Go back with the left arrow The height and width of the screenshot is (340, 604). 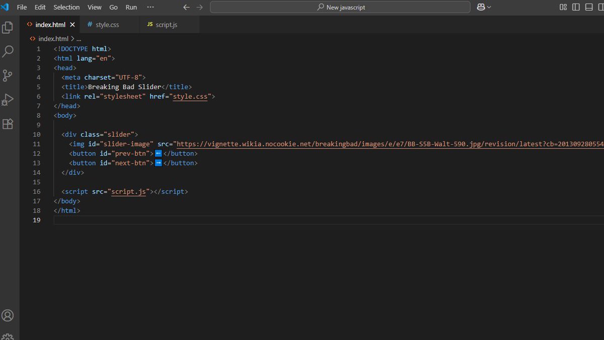[187, 7]
